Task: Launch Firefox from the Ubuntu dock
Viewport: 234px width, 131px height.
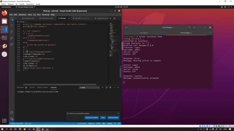Action: click(4, 13)
